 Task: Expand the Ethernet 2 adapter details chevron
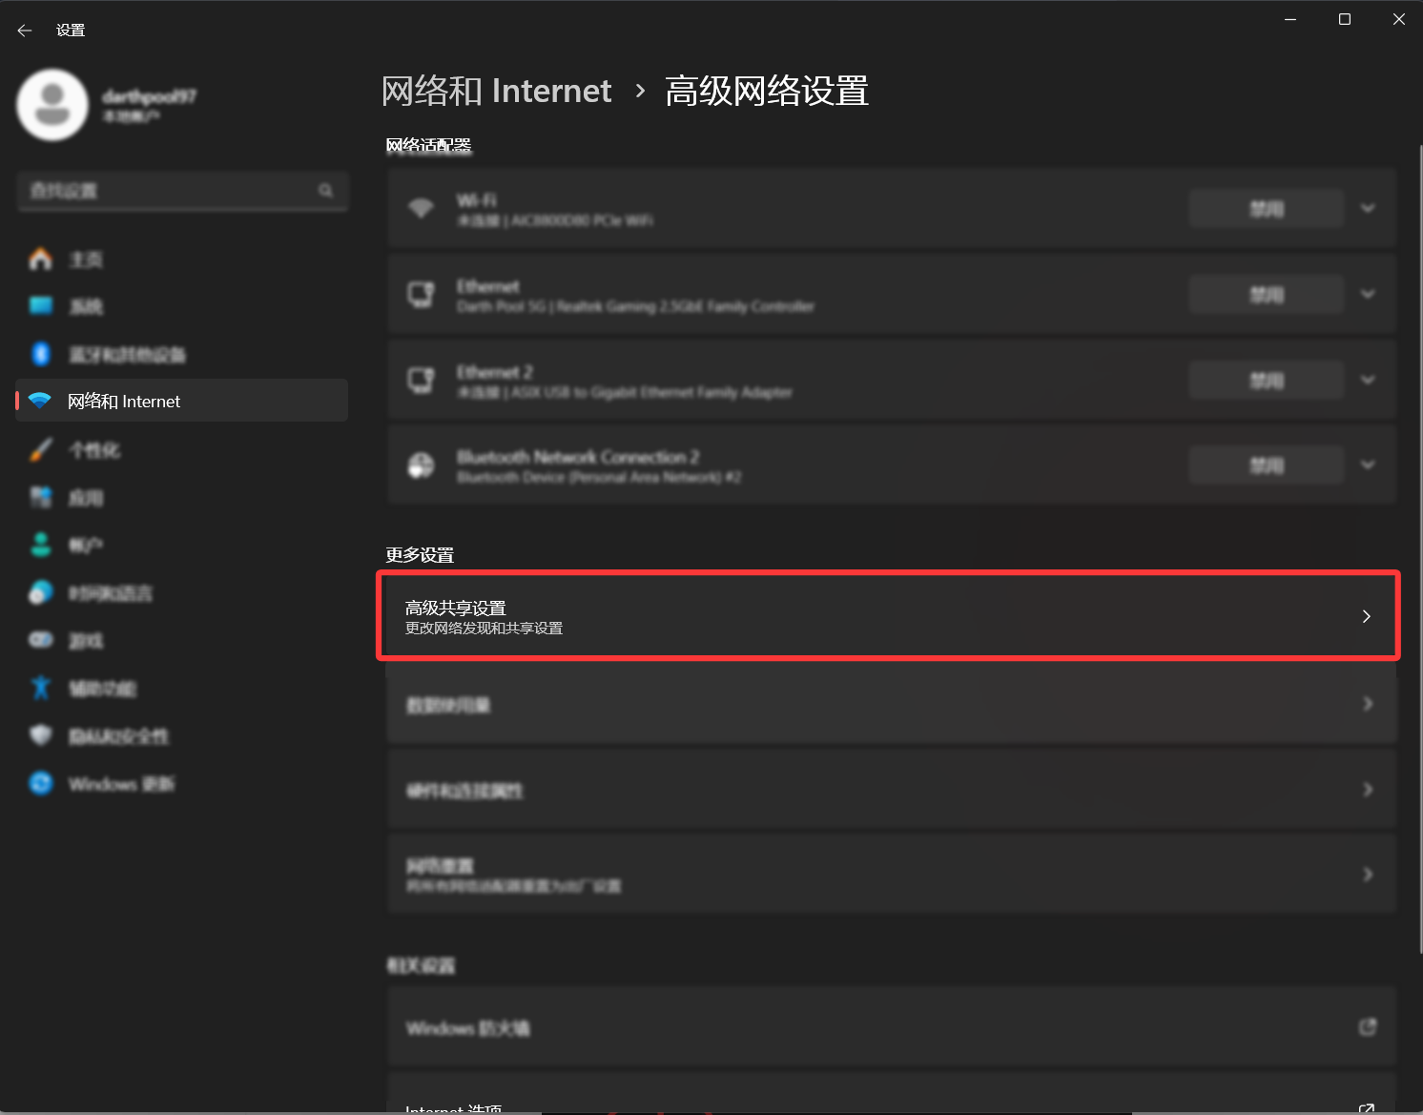click(1368, 380)
